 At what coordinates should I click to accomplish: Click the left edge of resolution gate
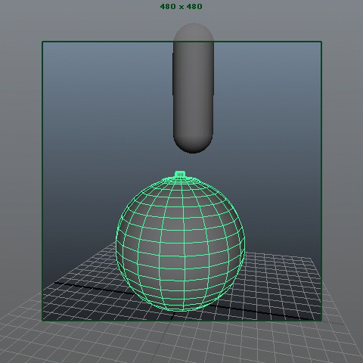42,181
